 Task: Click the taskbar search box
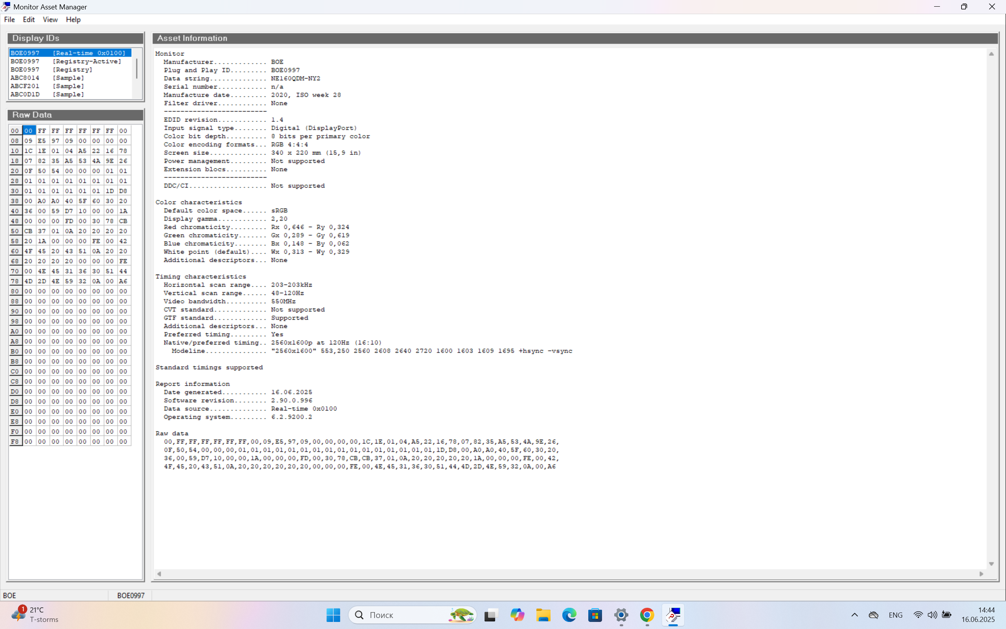tap(411, 615)
